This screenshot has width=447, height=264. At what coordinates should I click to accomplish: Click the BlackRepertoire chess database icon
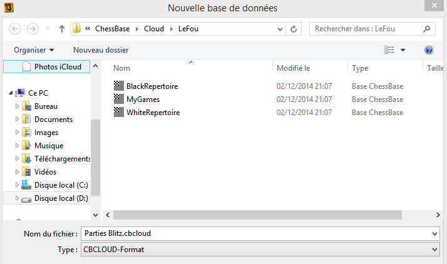(x=118, y=86)
